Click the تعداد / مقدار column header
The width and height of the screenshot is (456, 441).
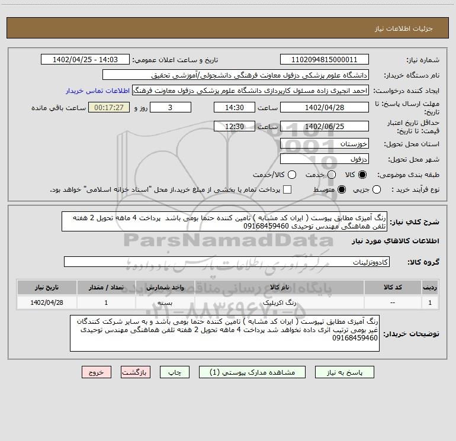pos(106,287)
